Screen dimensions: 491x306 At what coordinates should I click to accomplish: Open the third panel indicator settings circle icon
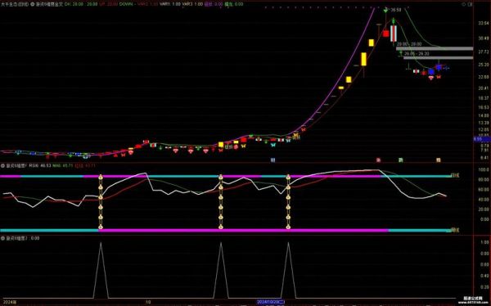coord(2,238)
